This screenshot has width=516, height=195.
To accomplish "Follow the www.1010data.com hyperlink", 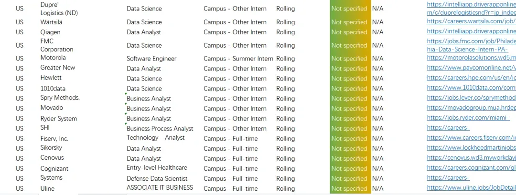I will [x=471, y=88].
